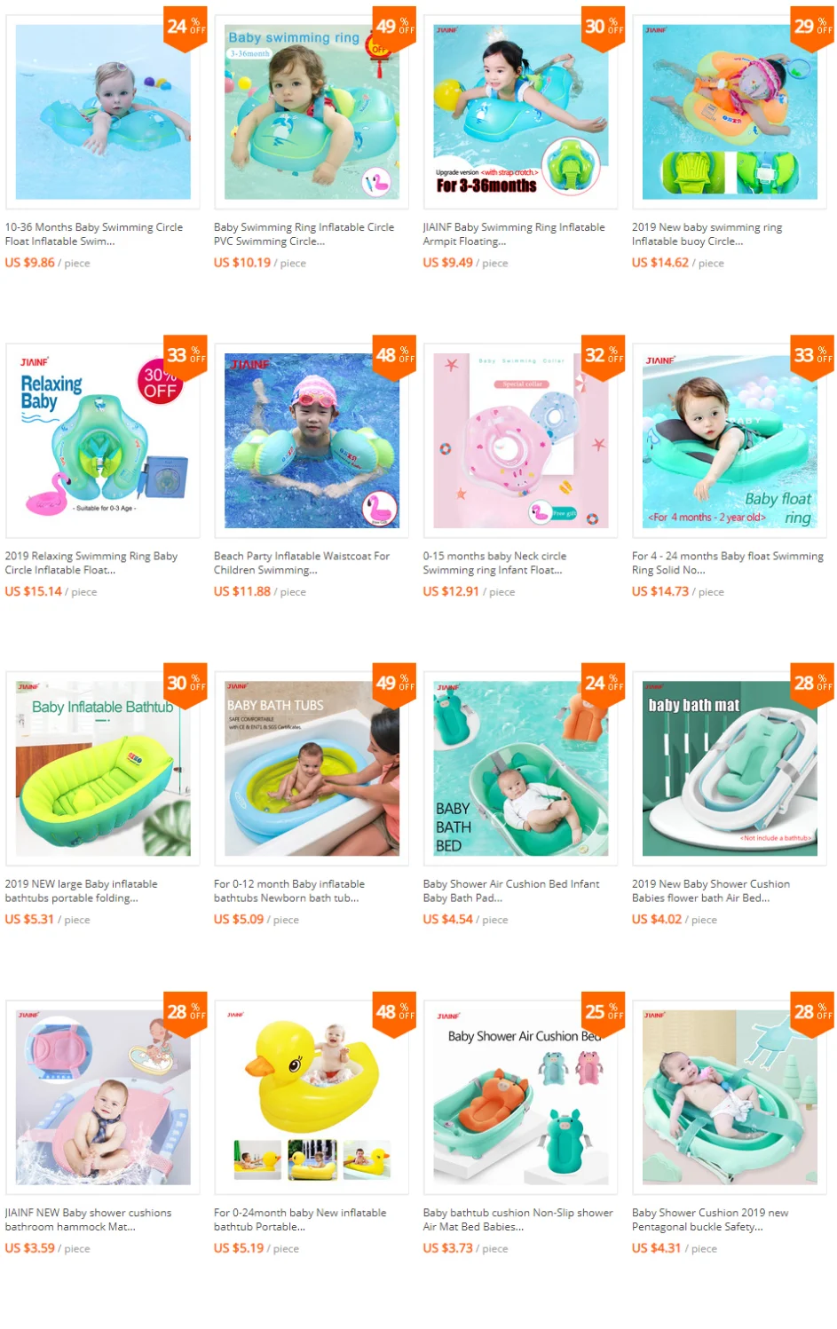Click the 49% OFF badge on Baby Bath Tubs
Screen dimensions: 837x1329
click(x=395, y=683)
